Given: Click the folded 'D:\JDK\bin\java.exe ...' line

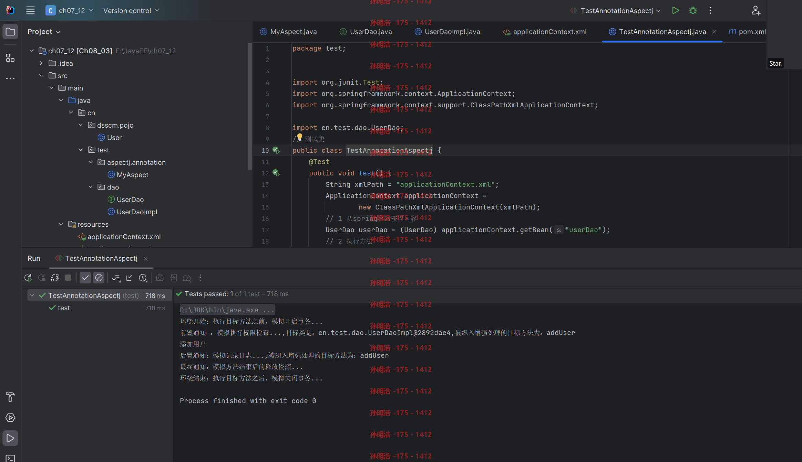Looking at the screenshot, I should coord(227,310).
